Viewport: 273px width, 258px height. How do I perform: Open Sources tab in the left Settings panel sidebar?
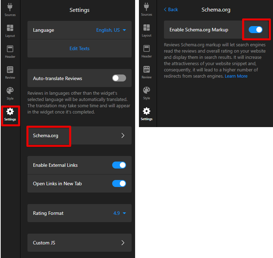(10, 10)
